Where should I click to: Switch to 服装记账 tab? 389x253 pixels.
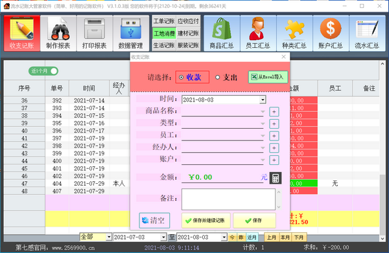click(x=188, y=45)
